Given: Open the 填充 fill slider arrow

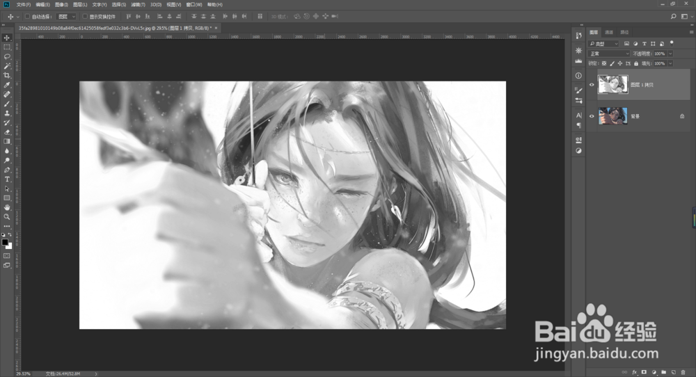Looking at the screenshot, I should coord(670,63).
